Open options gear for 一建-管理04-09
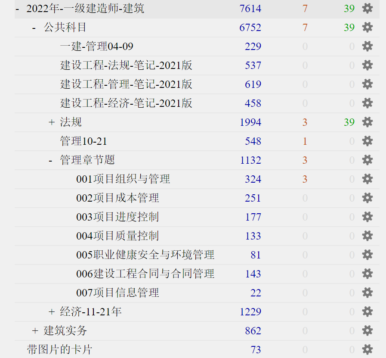This screenshot has height=358, width=386. click(x=367, y=47)
